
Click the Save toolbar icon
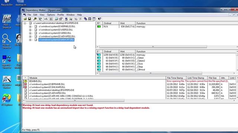point(30,19)
